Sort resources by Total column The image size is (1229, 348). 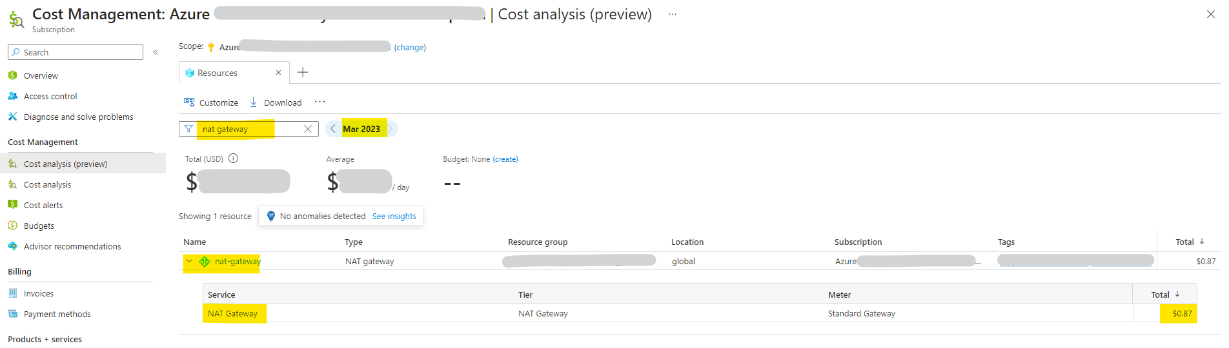(x=1190, y=242)
